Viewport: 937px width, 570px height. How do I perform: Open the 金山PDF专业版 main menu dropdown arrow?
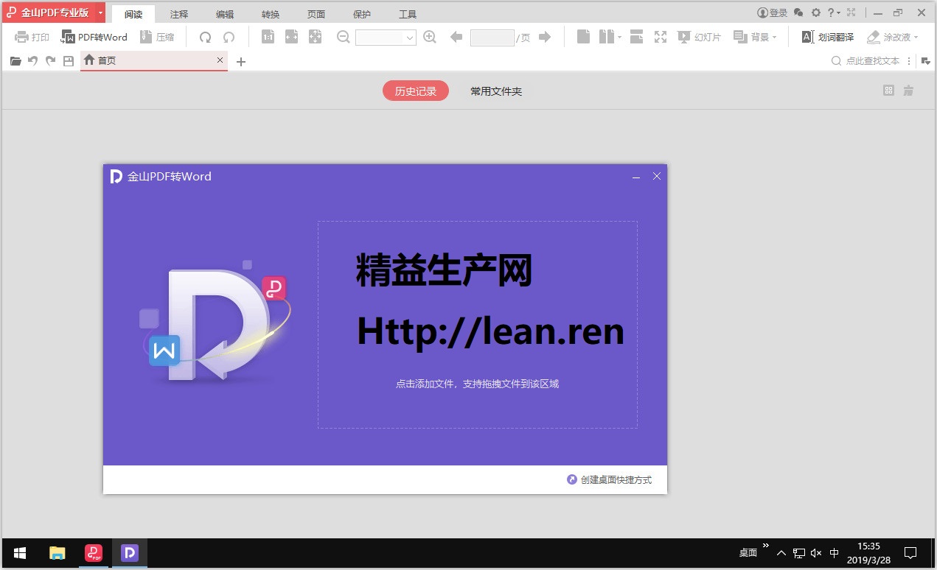click(100, 13)
